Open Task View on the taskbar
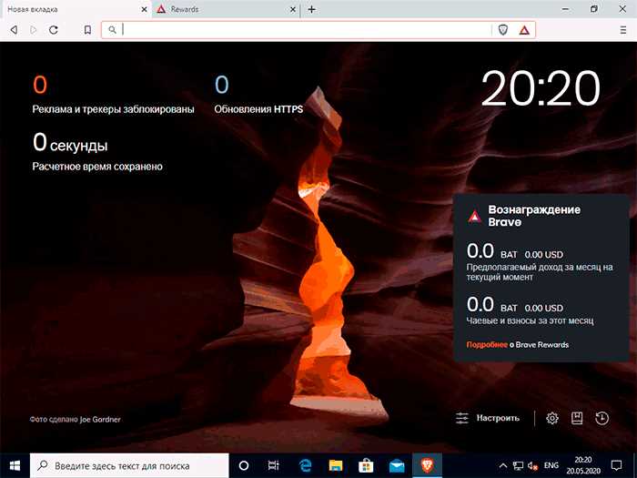The height and width of the screenshot is (478, 637). pos(274,466)
